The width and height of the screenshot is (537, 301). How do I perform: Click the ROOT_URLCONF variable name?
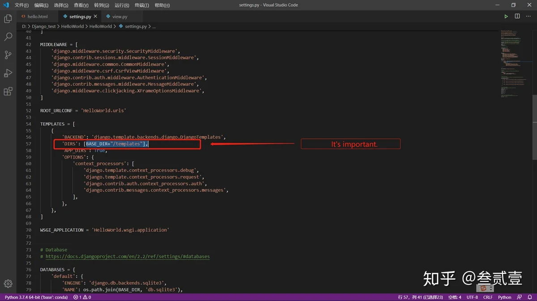pos(56,111)
